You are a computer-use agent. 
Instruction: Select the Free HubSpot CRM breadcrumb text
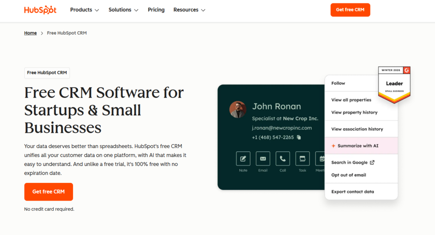tap(67, 33)
